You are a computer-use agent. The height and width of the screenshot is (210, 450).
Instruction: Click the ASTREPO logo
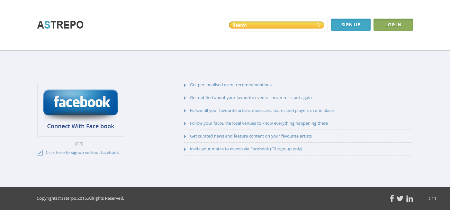(x=60, y=25)
